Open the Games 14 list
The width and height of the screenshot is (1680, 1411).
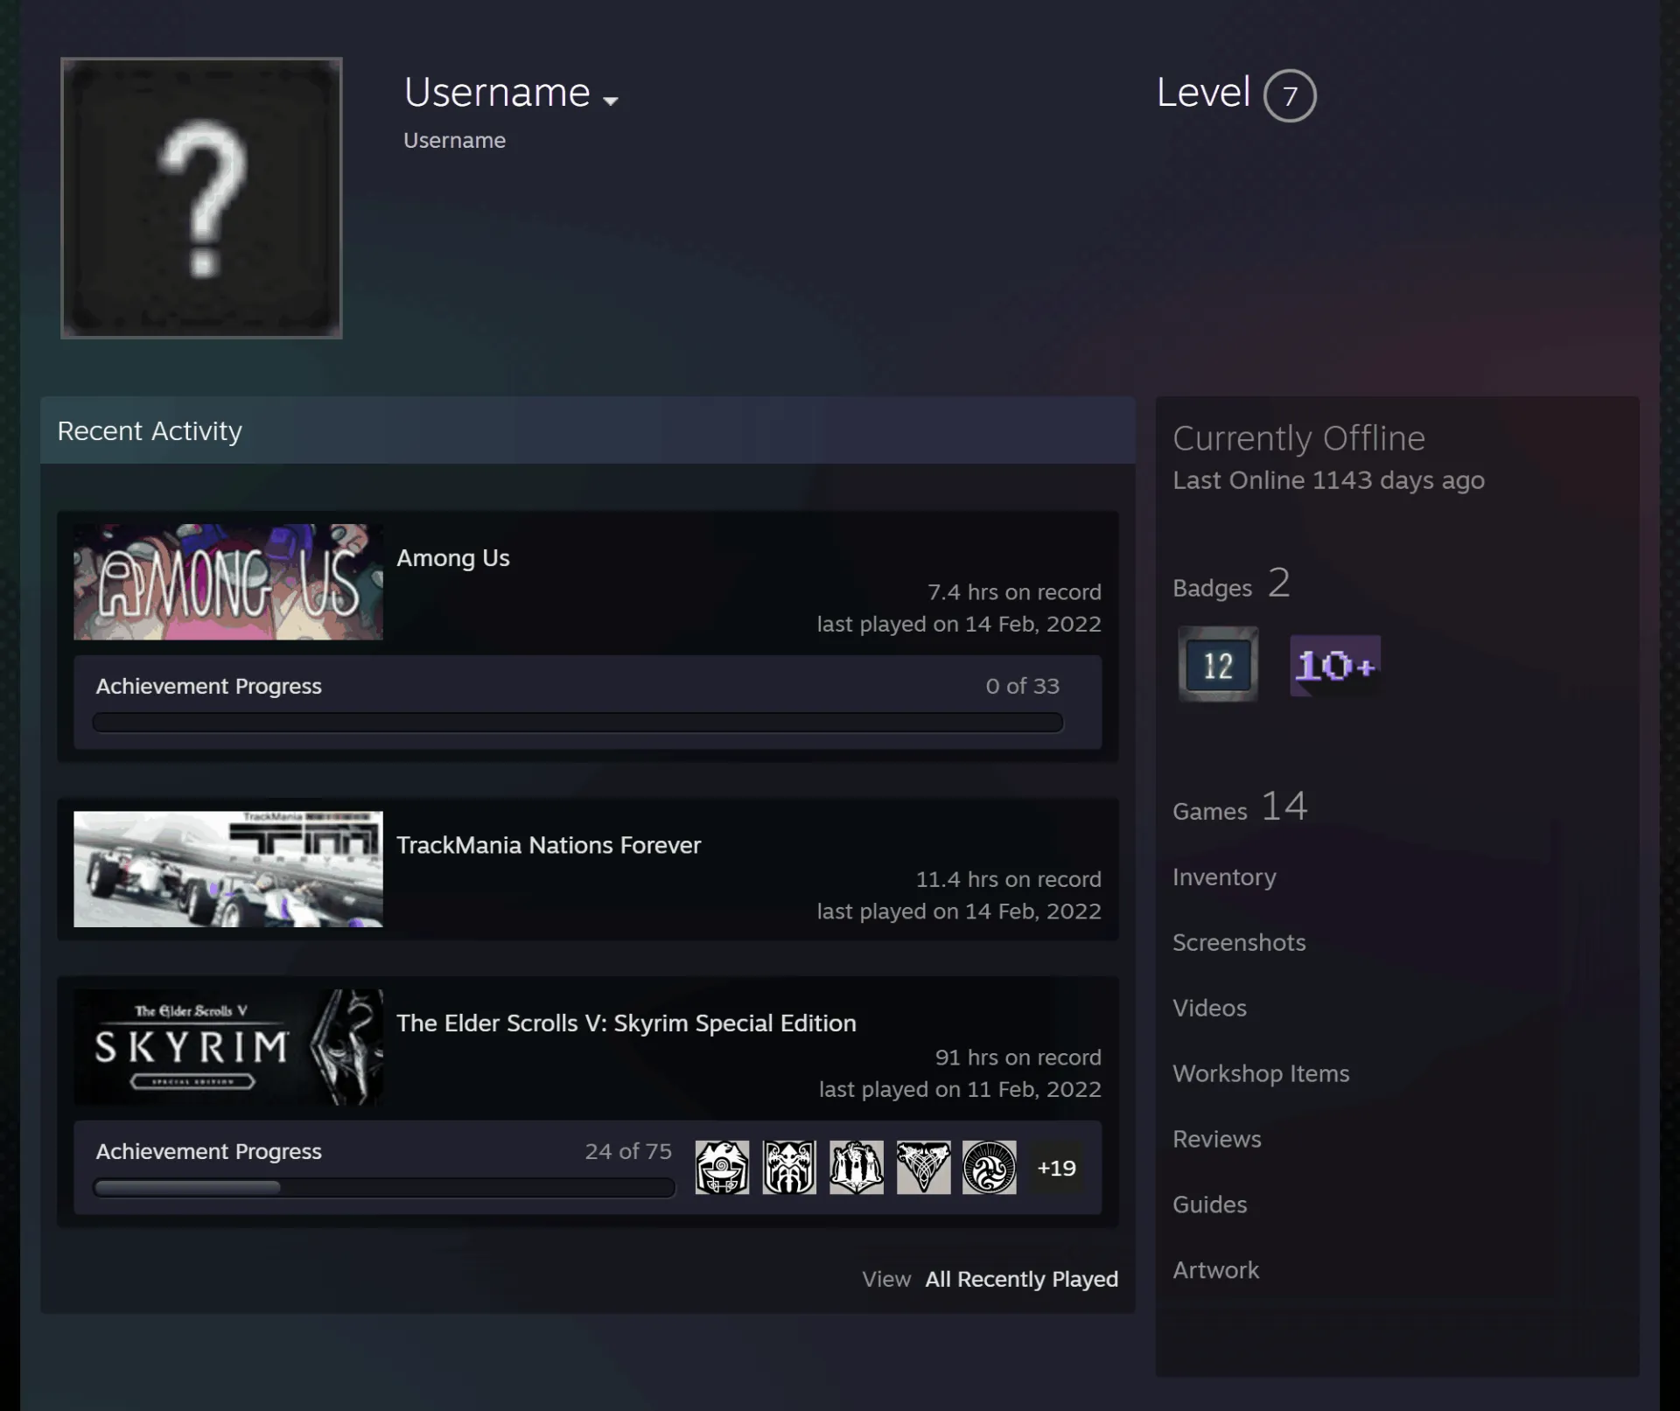coord(1240,807)
